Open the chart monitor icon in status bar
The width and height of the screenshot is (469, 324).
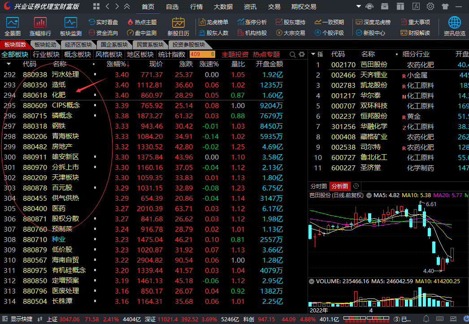[x=453, y=319]
